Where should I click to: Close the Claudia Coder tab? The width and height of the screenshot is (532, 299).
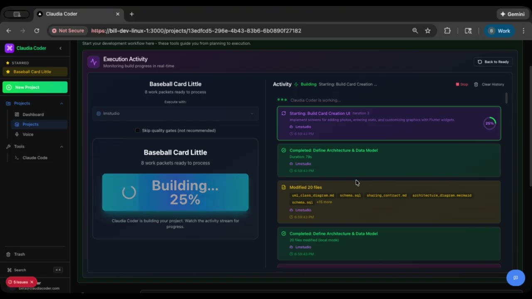pyautogui.click(x=118, y=14)
